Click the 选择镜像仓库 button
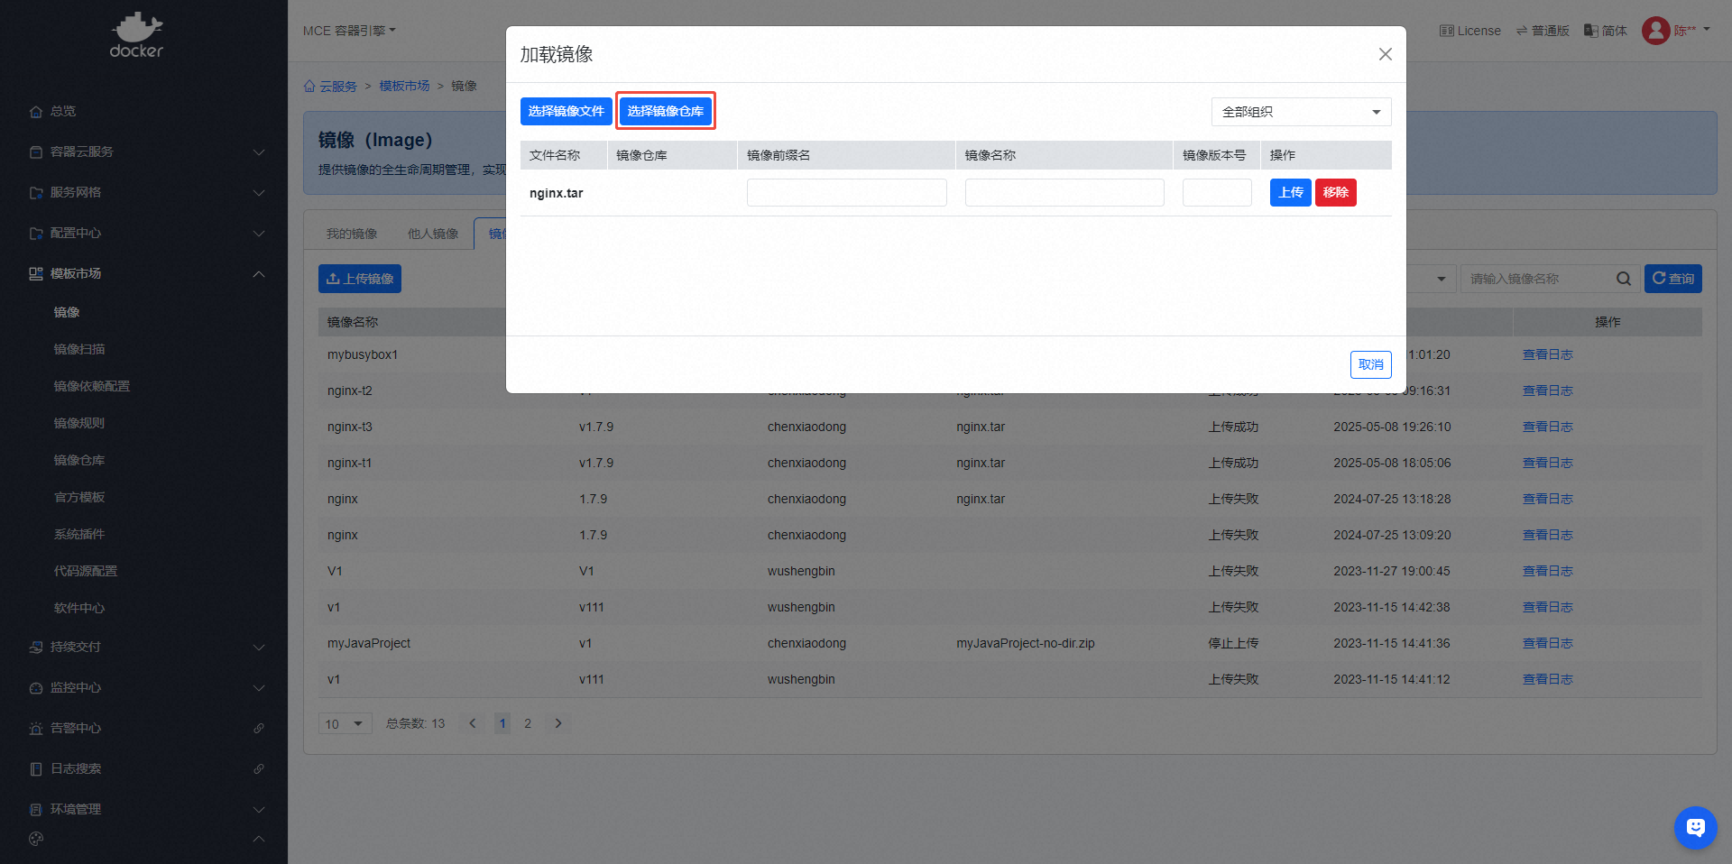Screen dimensions: 1732x864 [x=665, y=111]
